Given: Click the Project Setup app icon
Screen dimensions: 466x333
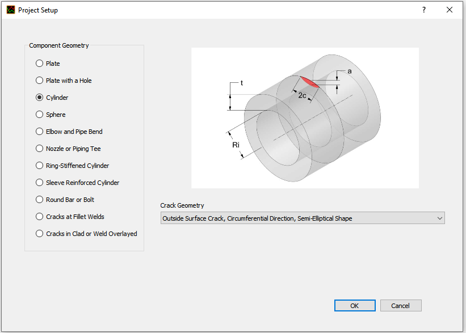Looking at the screenshot, I should [x=10, y=10].
